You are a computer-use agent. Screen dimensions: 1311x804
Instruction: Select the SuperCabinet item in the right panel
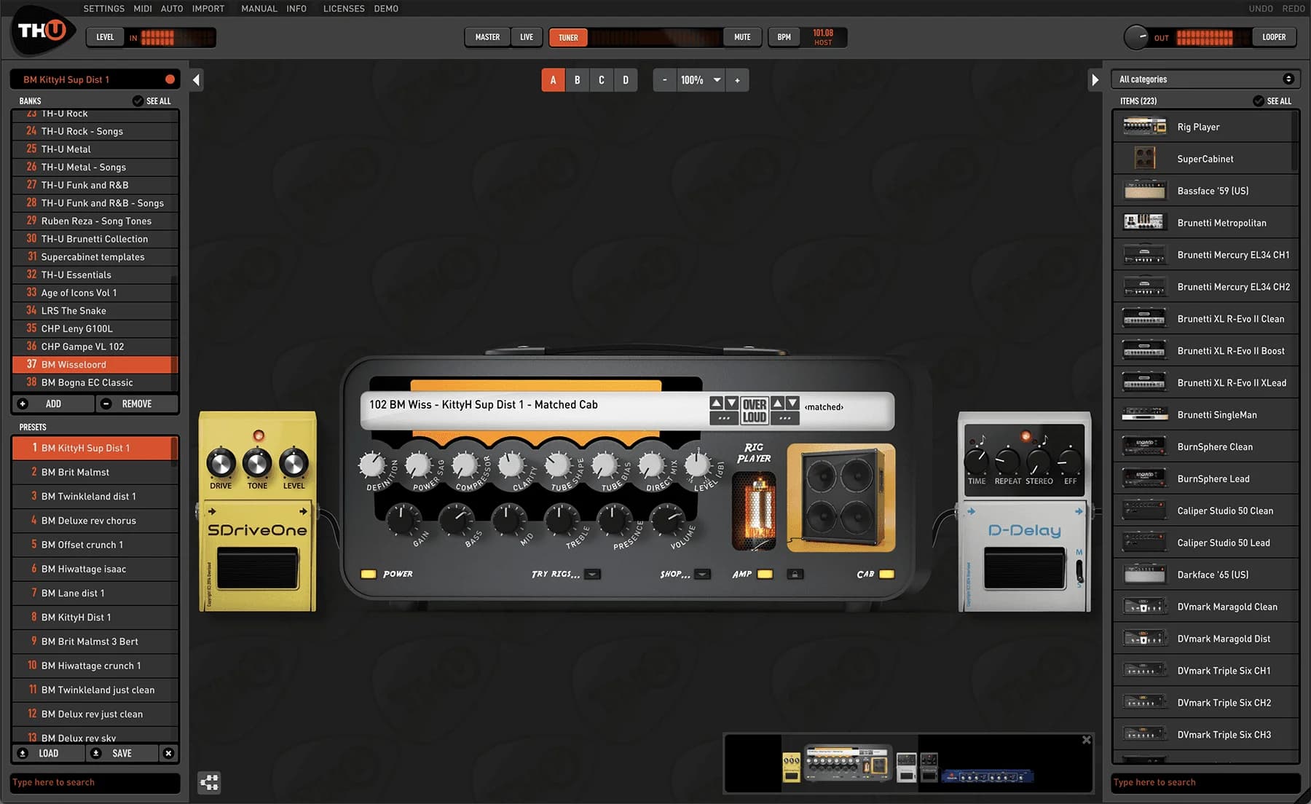(x=1205, y=158)
